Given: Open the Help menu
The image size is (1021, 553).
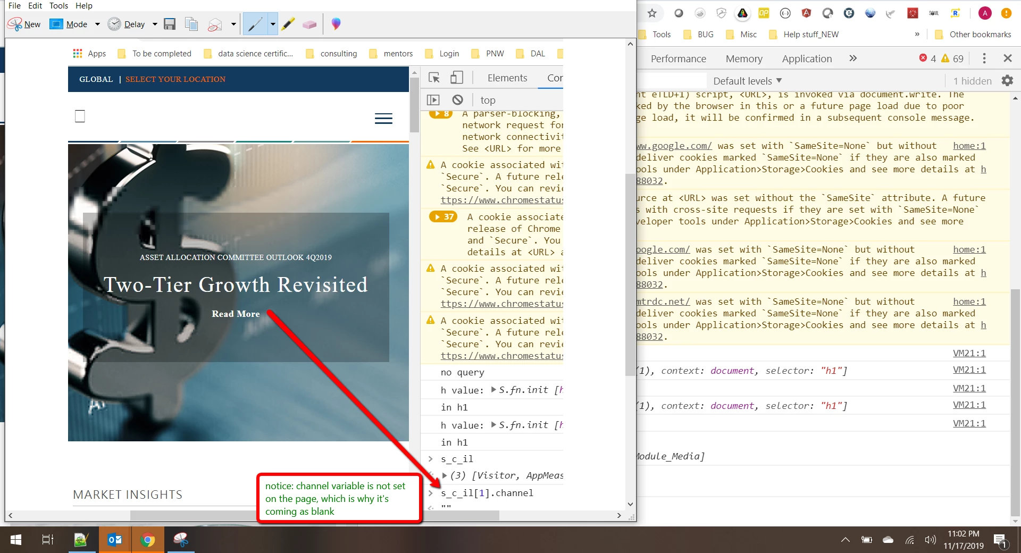Looking at the screenshot, I should [x=84, y=5].
